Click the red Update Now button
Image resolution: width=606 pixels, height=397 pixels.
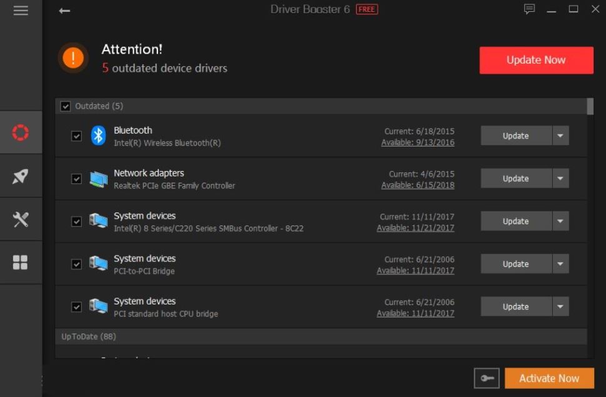(x=536, y=61)
